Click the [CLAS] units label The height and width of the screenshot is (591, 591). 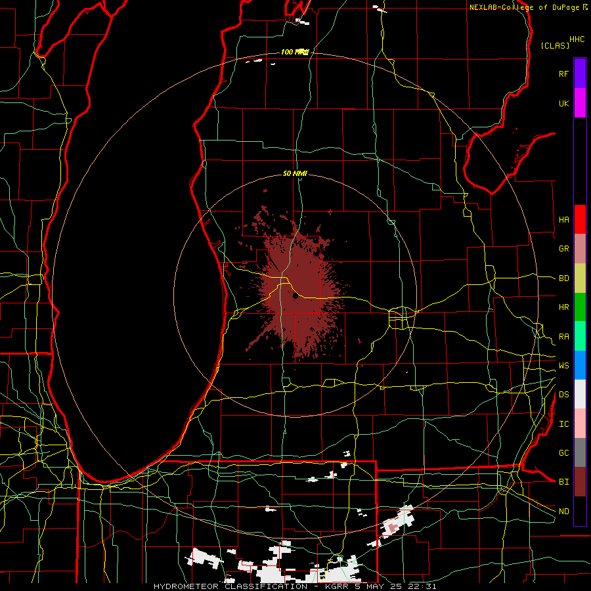[555, 45]
